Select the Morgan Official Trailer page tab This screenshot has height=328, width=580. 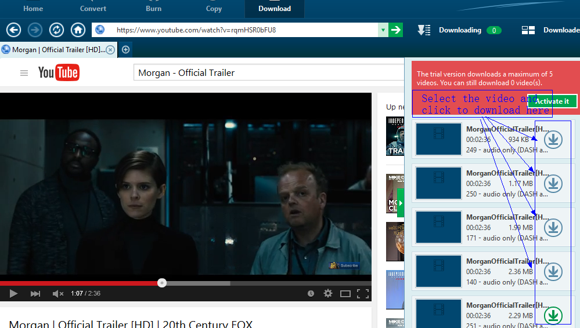(x=59, y=49)
